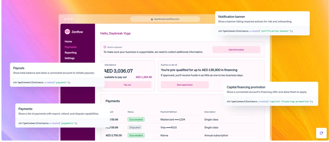Click the Mastercard ••••1234 cell

pyautogui.click(x=173, y=120)
